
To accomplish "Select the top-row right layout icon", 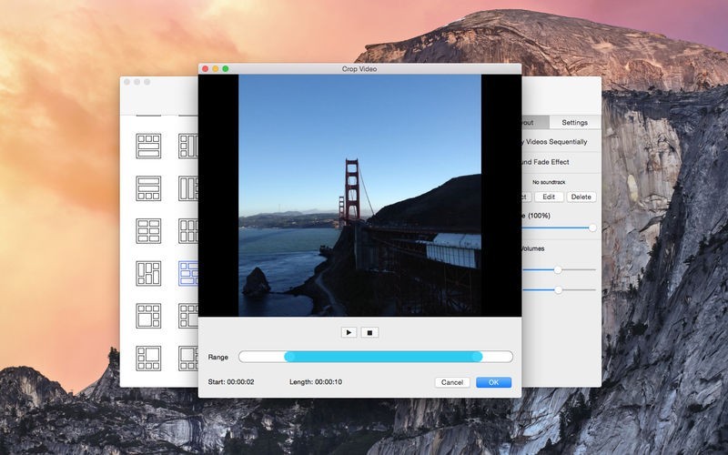I will [x=188, y=146].
